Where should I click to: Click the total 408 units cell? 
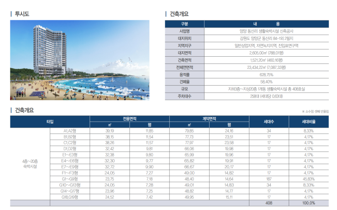pos(269,203)
